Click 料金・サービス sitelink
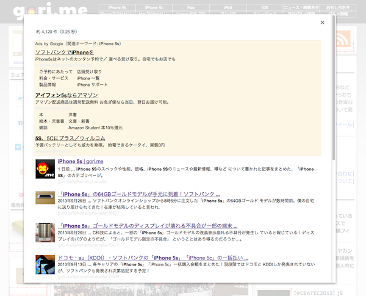 click(54, 78)
